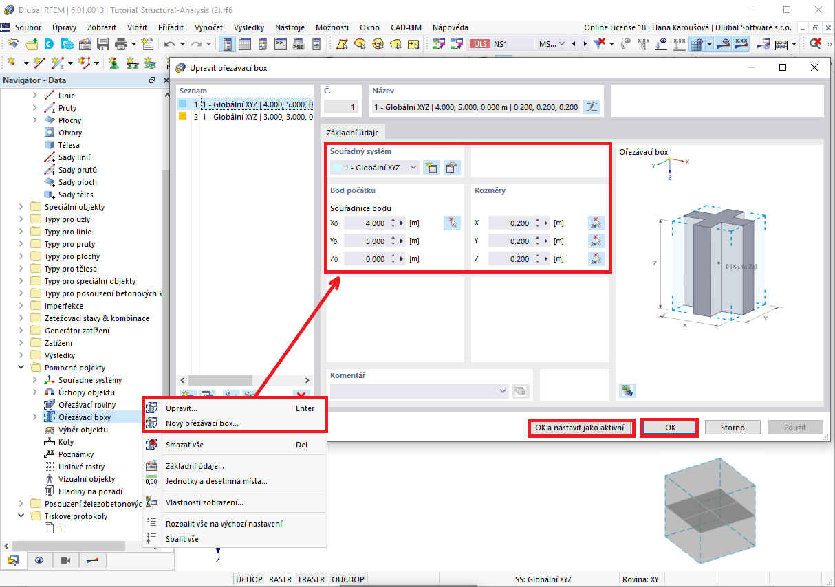Click the X0 coordinate input field
Viewport: 835px width, 587px height.
click(366, 223)
